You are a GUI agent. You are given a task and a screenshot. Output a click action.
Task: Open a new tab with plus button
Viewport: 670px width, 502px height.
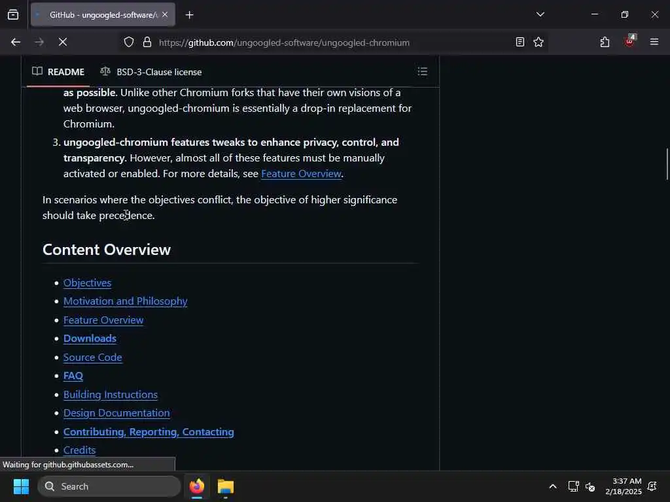point(189,15)
